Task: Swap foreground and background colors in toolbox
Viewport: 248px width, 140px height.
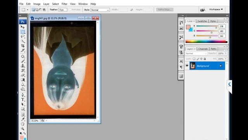Action: (25, 133)
